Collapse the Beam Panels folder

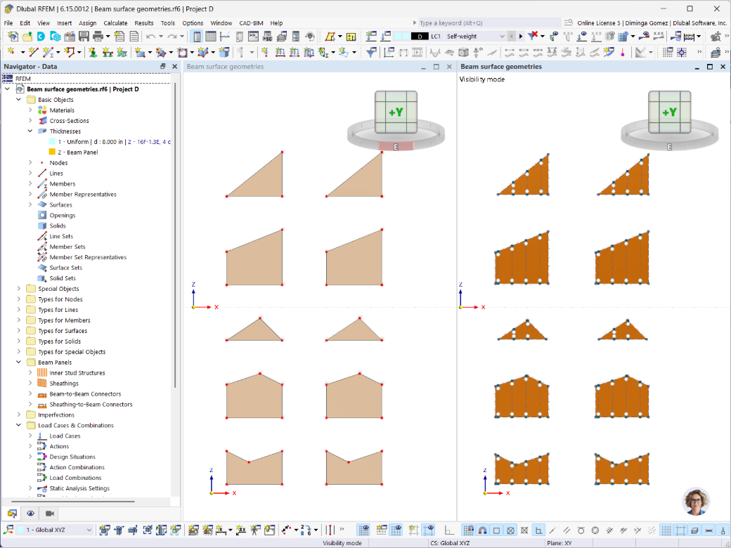pos(19,362)
